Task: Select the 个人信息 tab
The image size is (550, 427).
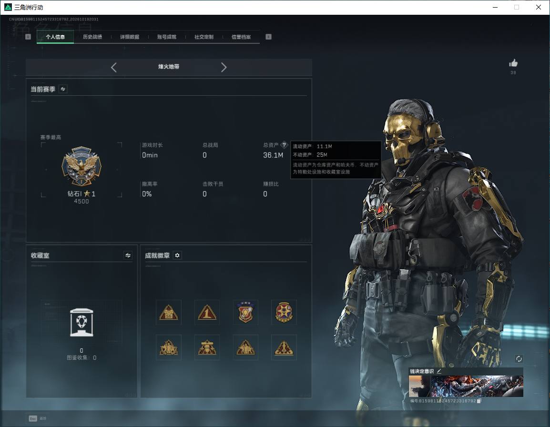Action: (x=55, y=37)
